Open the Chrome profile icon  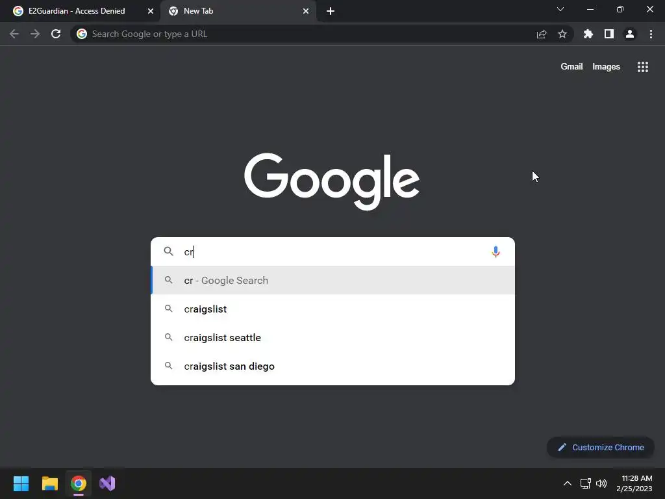[630, 34]
